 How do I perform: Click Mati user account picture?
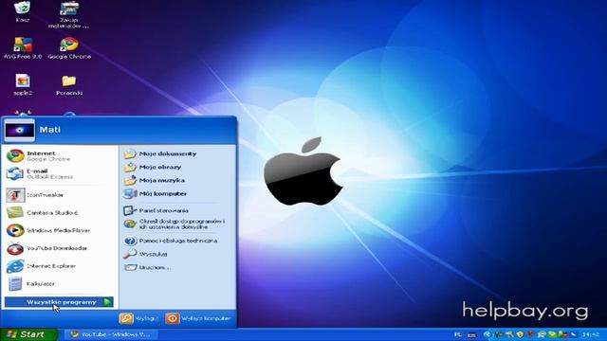[19, 131]
